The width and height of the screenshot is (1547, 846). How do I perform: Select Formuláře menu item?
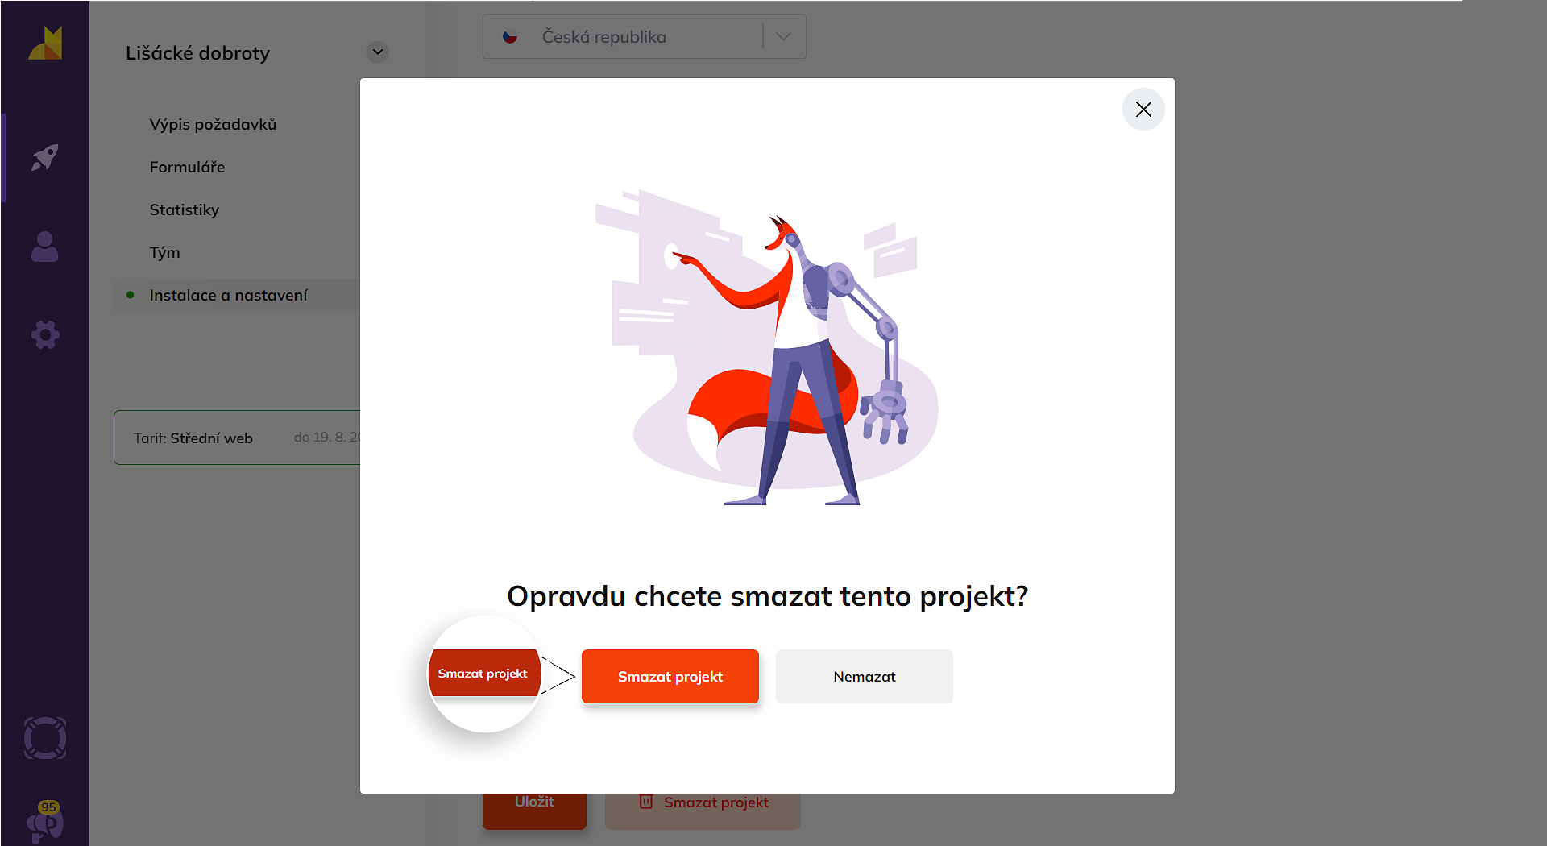(187, 167)
